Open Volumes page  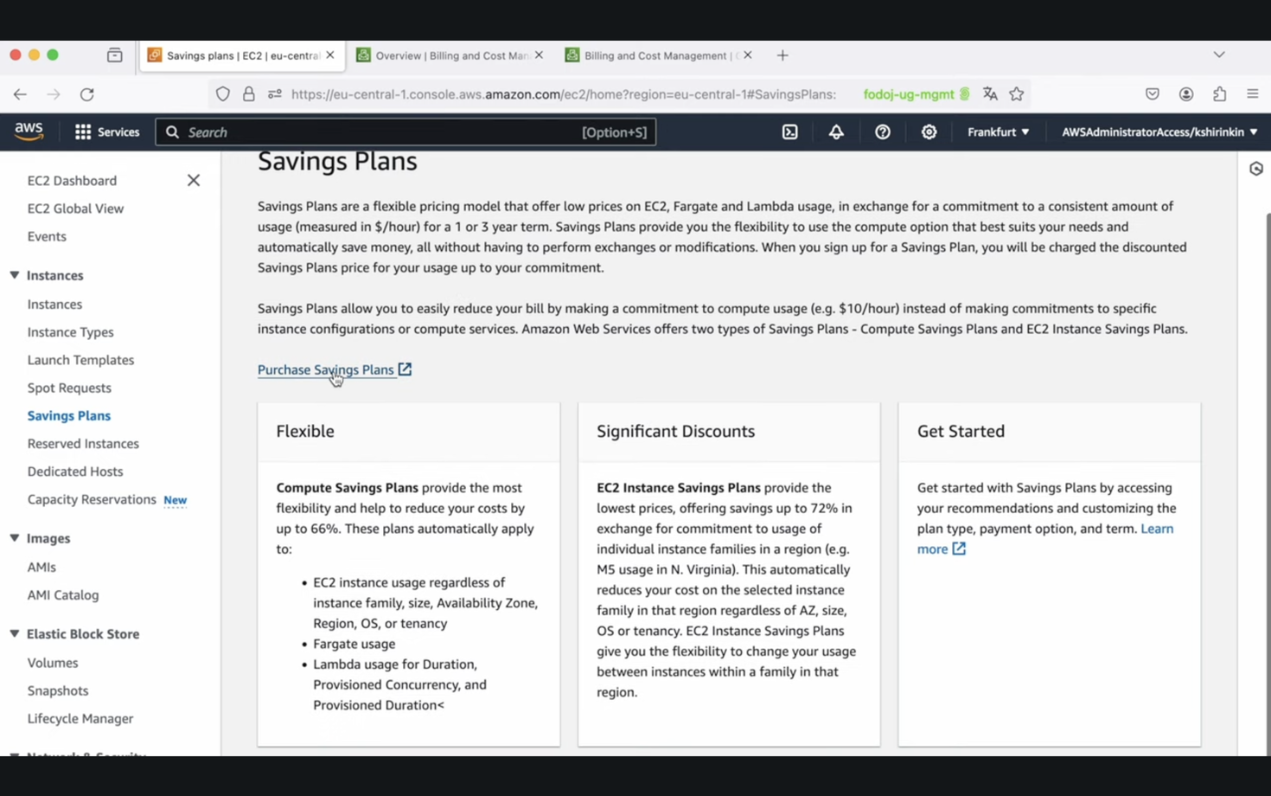pyautogui.click(x=53, y=663)
